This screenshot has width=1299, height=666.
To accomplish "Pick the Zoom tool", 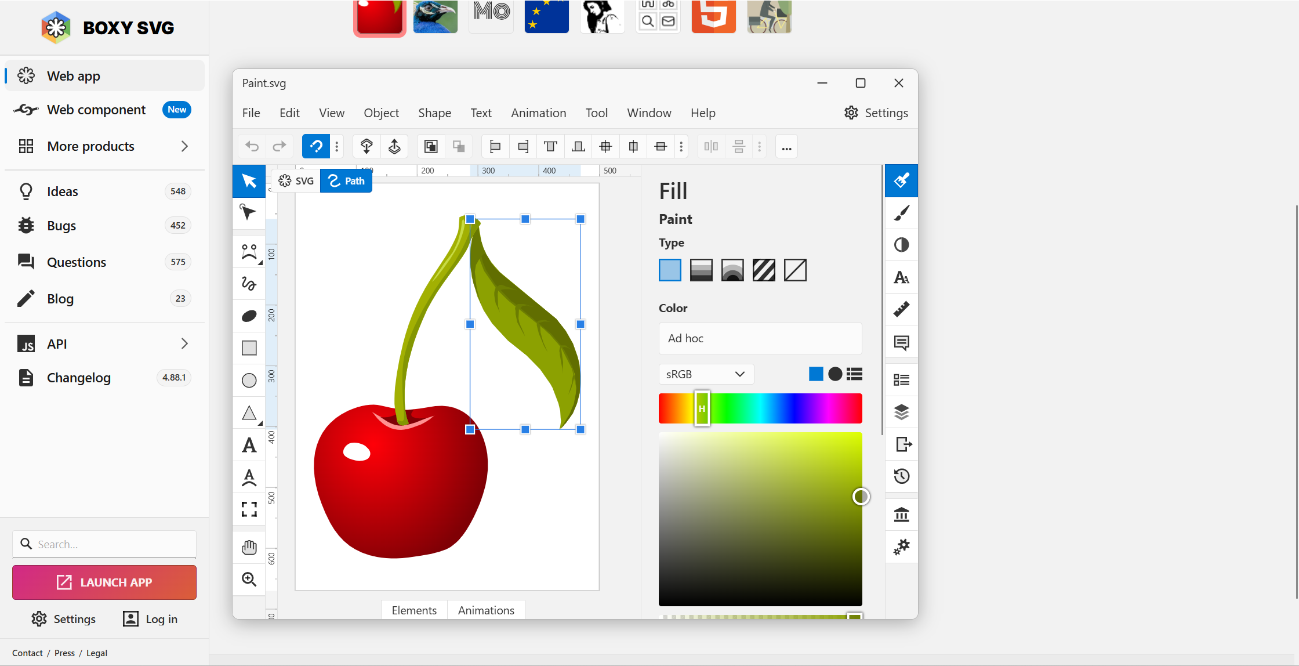I will 249,579.
